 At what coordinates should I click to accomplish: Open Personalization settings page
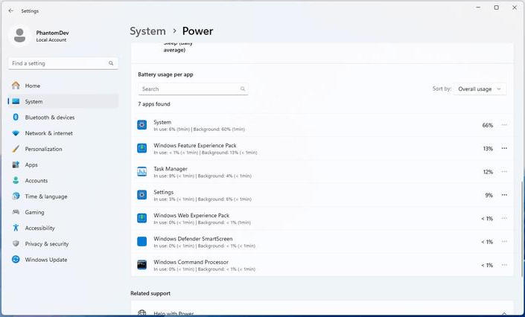coord(43,149)
